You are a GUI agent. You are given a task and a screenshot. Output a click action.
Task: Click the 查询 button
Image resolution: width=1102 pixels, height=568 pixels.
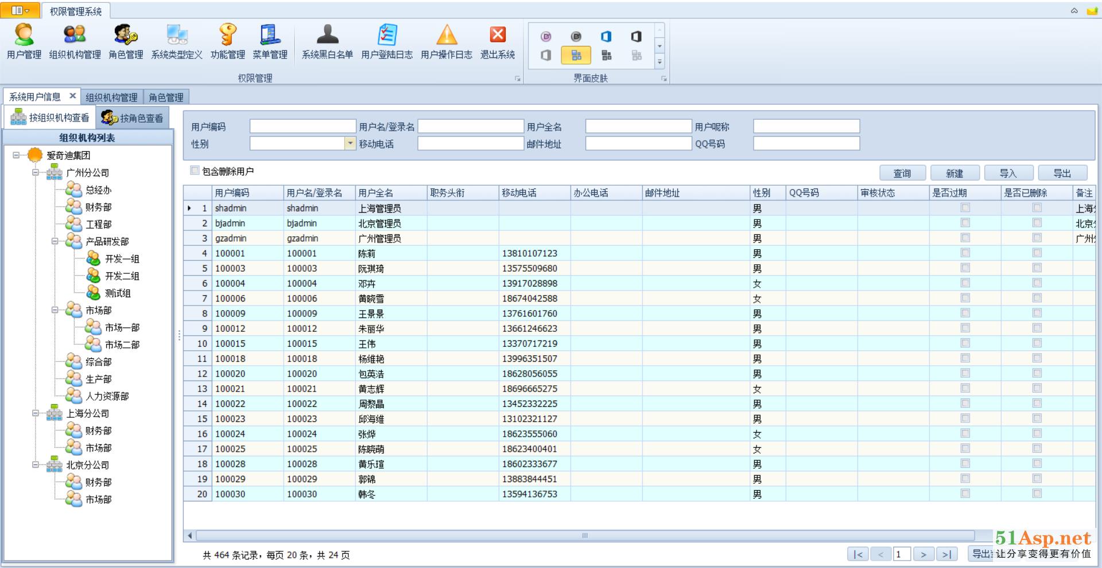click(902, 173)
